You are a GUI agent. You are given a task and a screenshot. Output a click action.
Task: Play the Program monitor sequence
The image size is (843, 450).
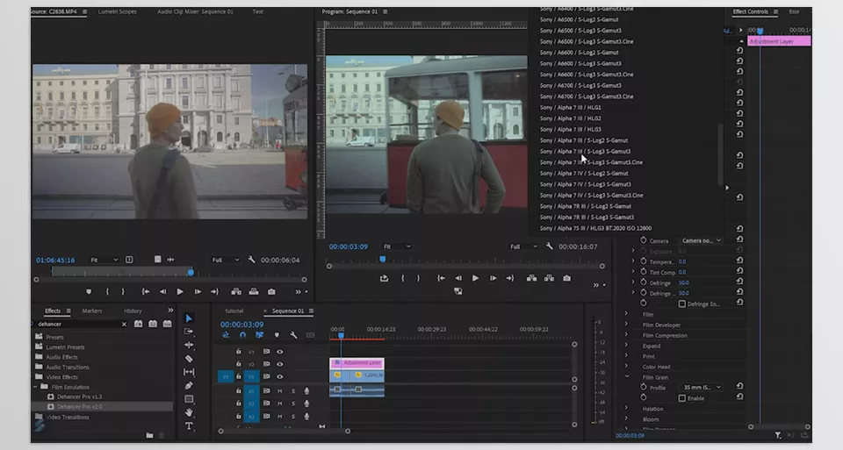coord(475,278)
